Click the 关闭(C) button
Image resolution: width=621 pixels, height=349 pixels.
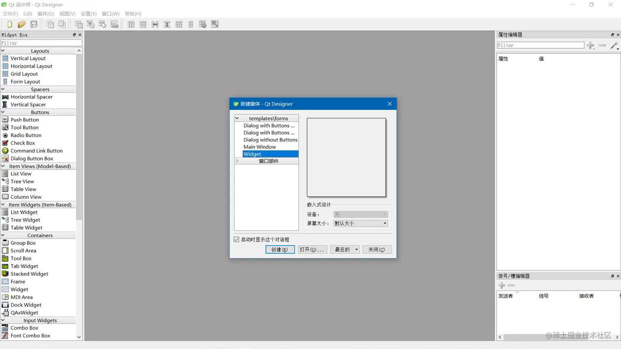(377, 250)
